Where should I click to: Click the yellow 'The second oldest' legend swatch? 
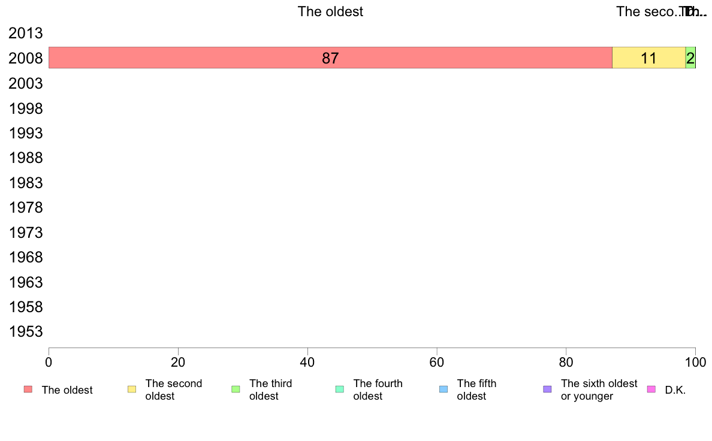click(132, 389)
